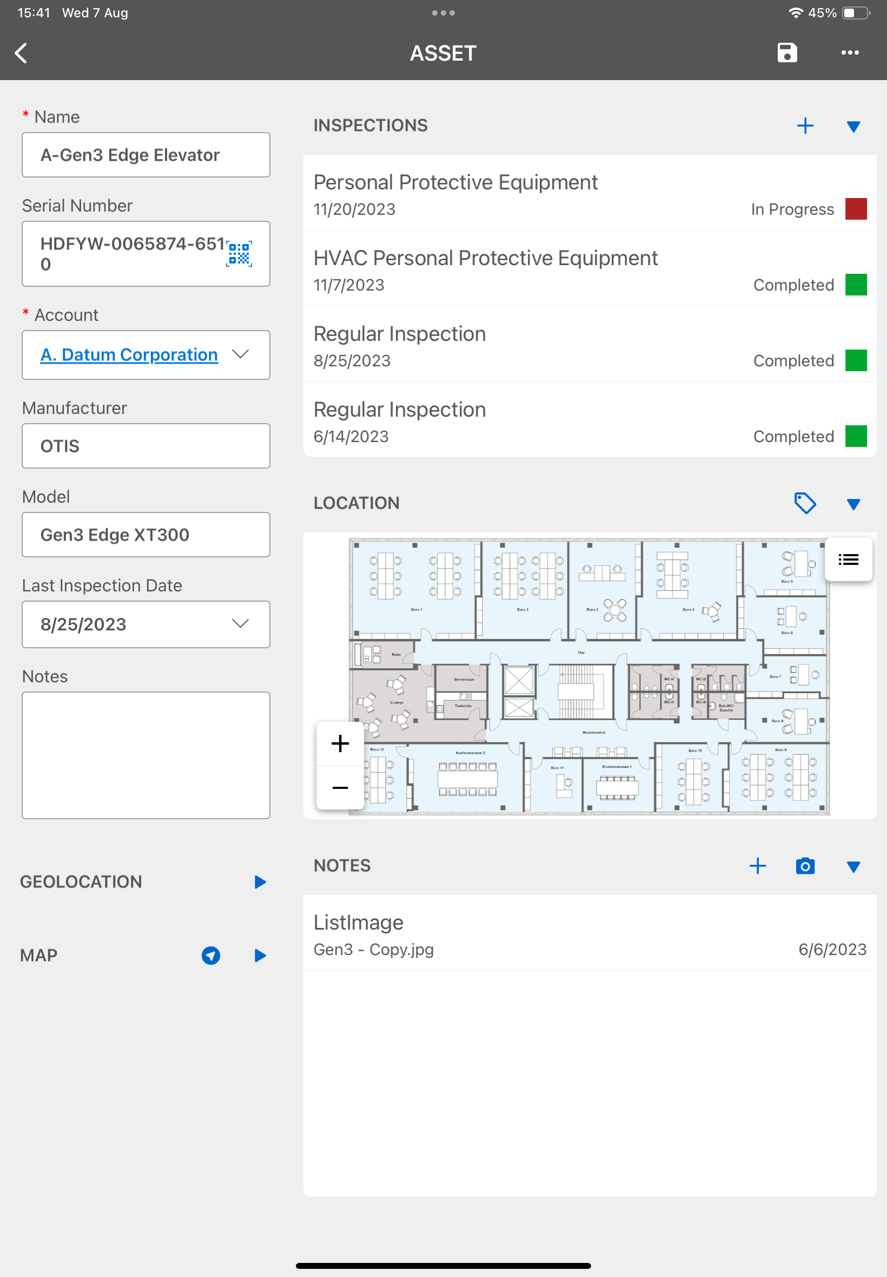Image resolution: width=887 pixels, height=1277 pixels.
Task: Click the red In Progress status square
Action: pos(857,209)
